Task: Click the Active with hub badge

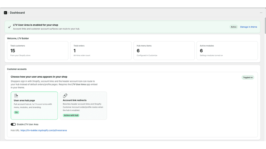Action: click(x=71, y=115)
